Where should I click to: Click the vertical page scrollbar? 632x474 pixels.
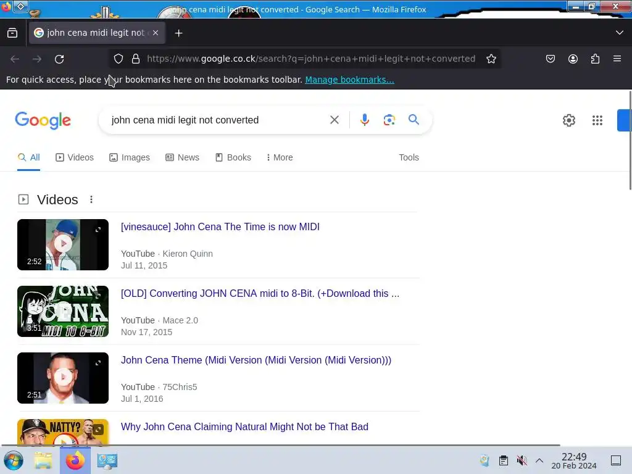(x=630, y=140)
